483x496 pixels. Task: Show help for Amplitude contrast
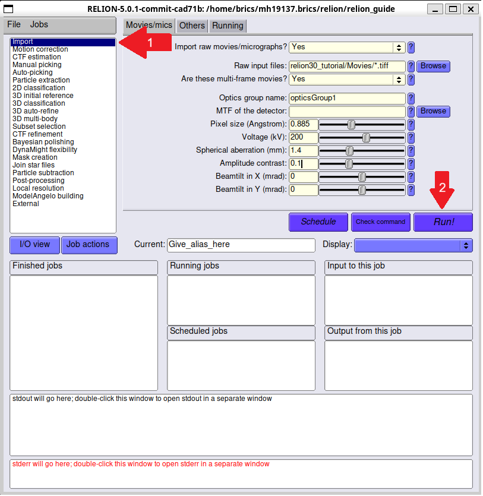tap(411, 164)
